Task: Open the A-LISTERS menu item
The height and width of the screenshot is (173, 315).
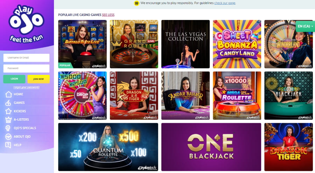Action: click(x=21, y=120)
